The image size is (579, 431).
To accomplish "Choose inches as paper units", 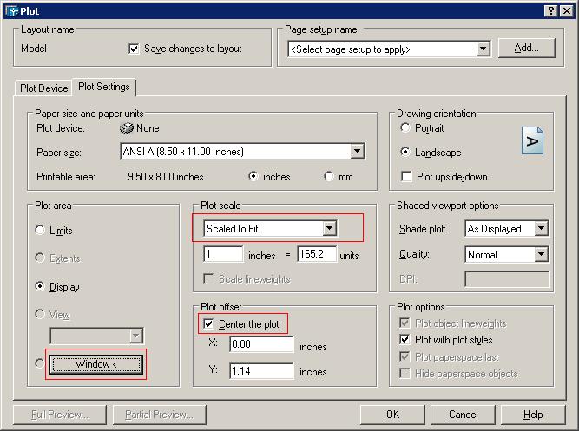I will pos(253,176).
